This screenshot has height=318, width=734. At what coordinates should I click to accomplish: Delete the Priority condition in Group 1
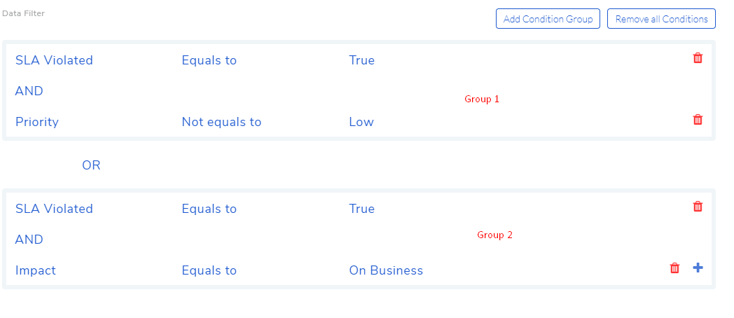(698, 120)
